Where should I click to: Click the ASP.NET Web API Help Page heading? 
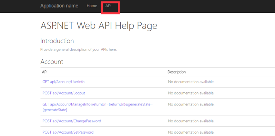pos(99,25)
